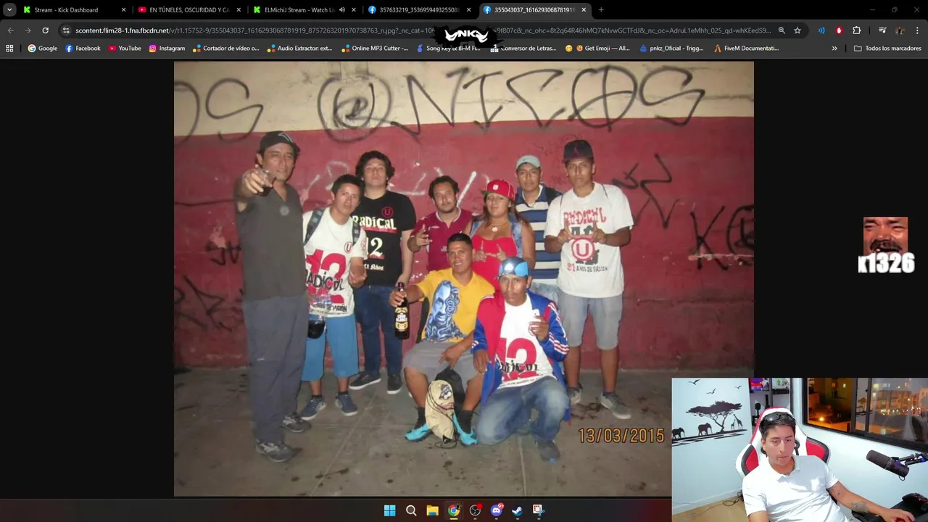Open File Explorer from taskbar
Screen dimensions: 928x522
432,510
